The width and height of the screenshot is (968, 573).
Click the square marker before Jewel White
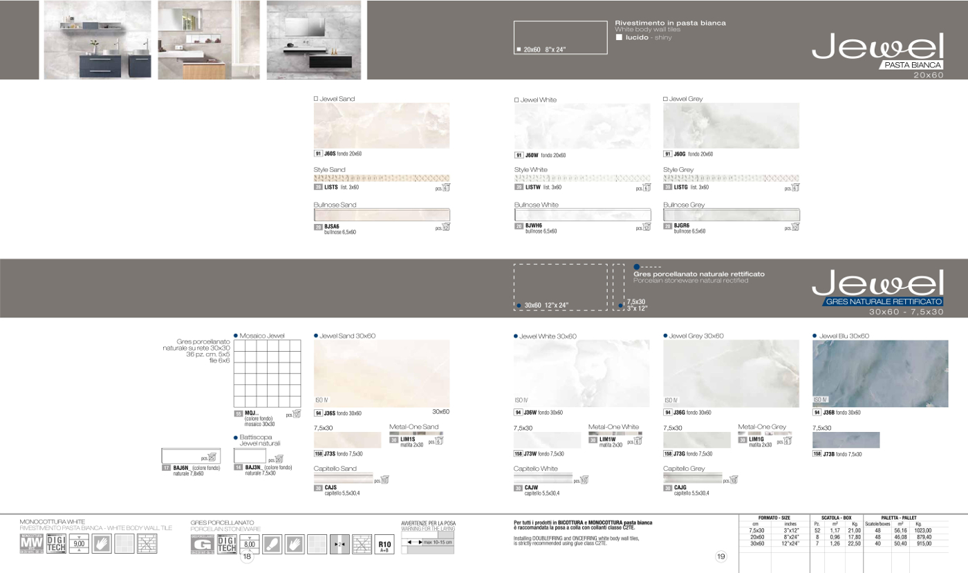point(516,100)
